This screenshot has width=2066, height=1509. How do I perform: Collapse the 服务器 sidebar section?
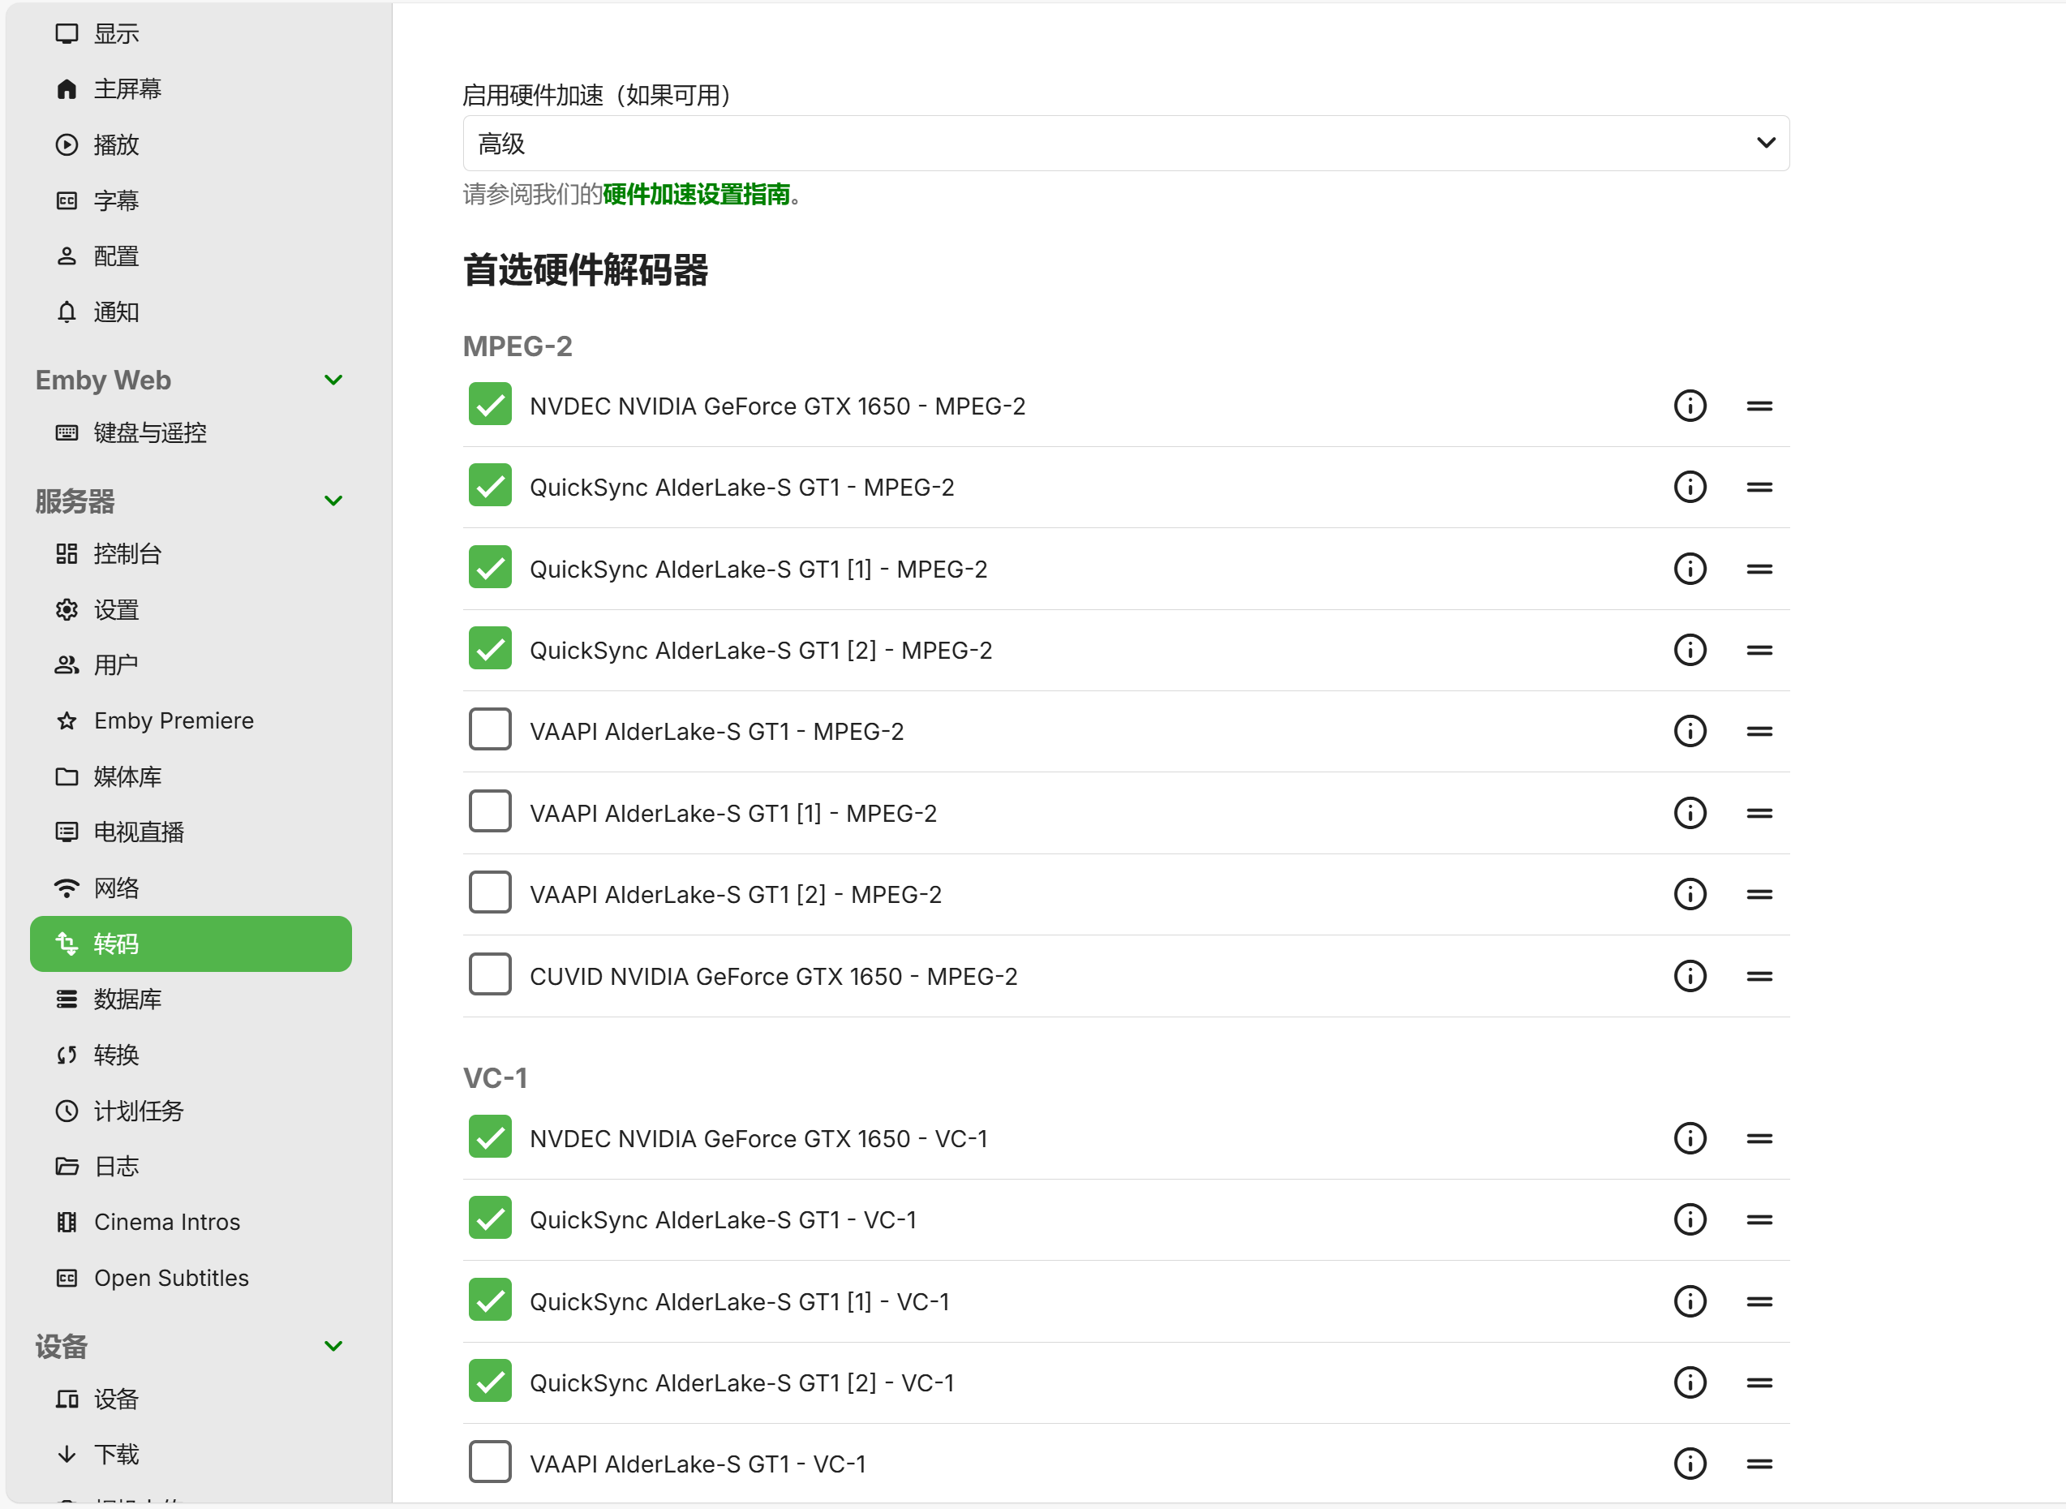333,501
